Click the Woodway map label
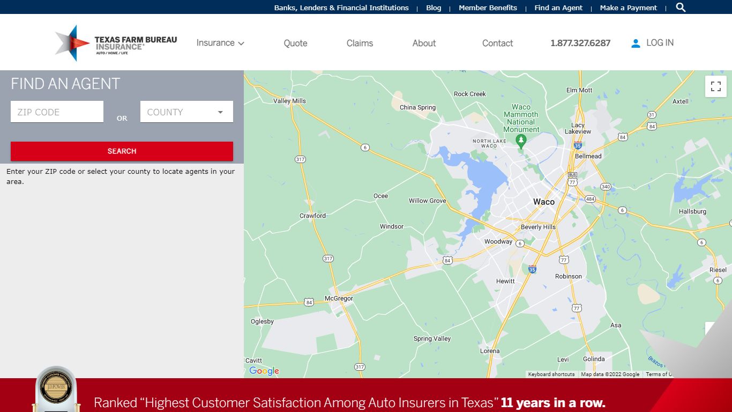 point(498,241)
